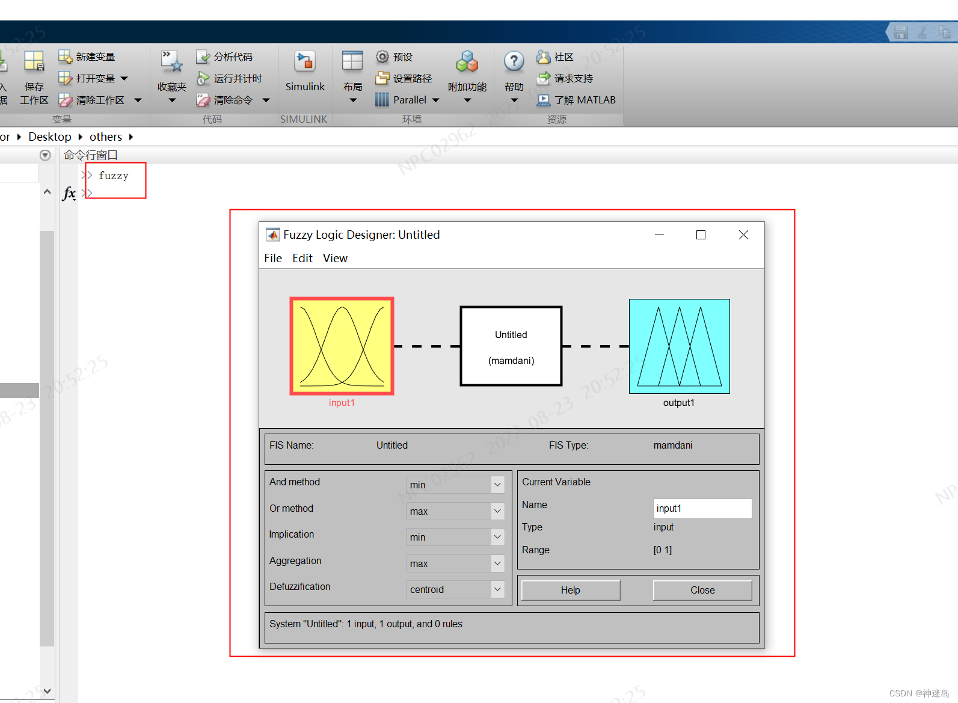Expand the Clear Commands dropdown arrow

(266, 100)
